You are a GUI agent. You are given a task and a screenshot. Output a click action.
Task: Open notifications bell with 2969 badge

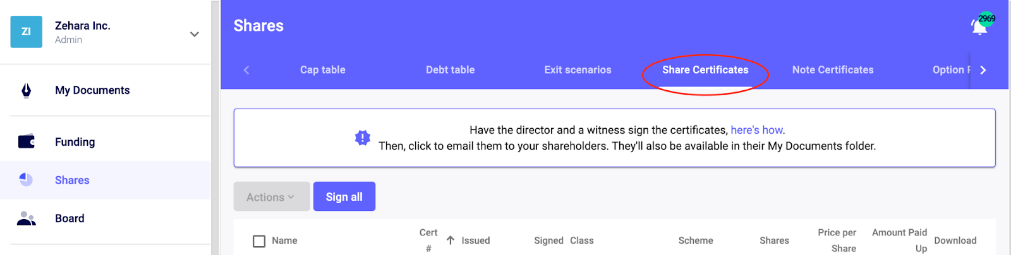click(980, 25)
